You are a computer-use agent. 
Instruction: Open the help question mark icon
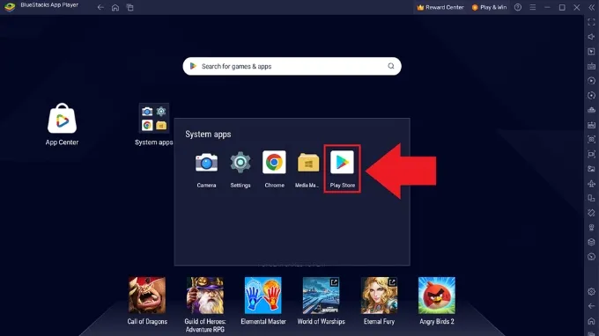pyautogui.click(x=518, y=7)
